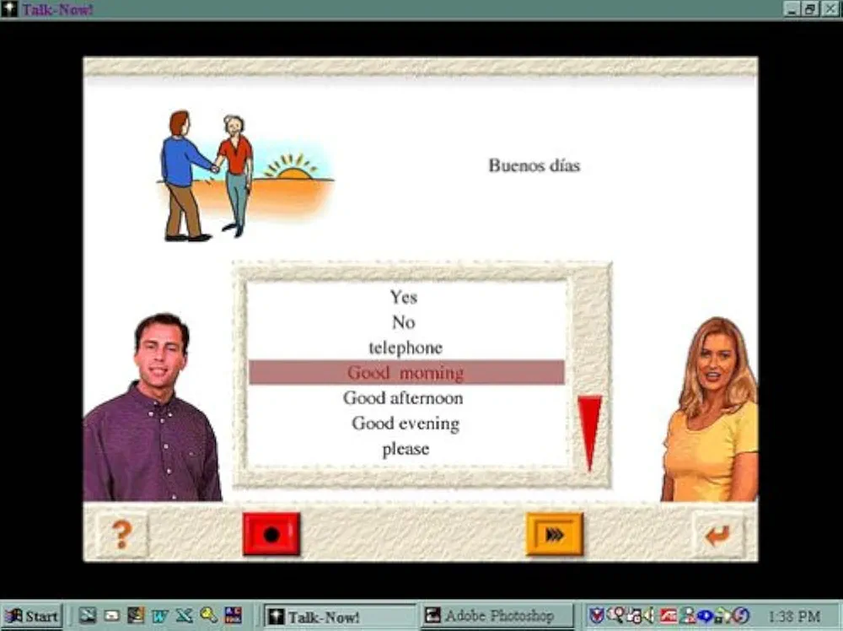Select 'Good afternoon' from the word list
Screen dimensions: 843x631
[x=403, y=398]
